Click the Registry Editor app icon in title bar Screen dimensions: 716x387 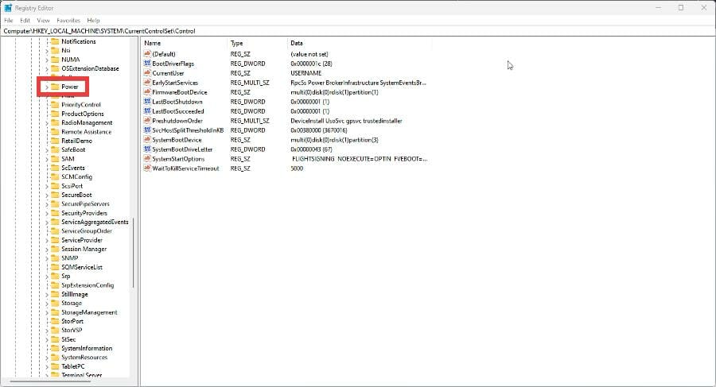pyautogui.click(x=8, y=8)
